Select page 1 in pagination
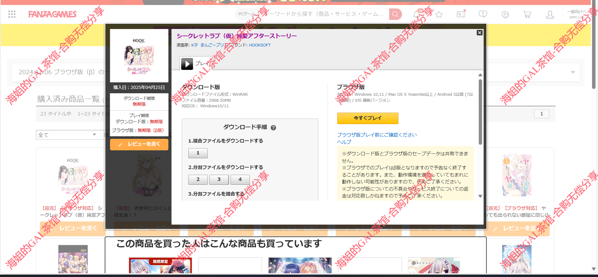This screenshot has width=598, height=277. click(x=542, y=114)
